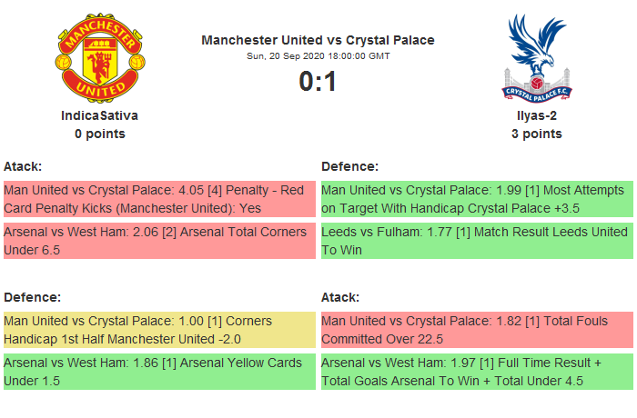Select Leeds United To Win bet
The image size is (637, 418).
click(477, 241)
